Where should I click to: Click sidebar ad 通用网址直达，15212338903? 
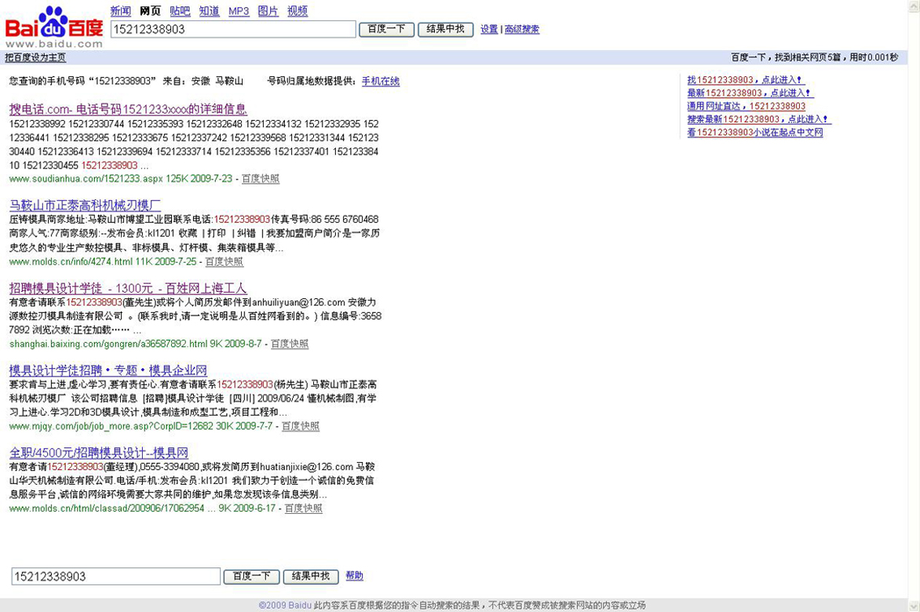(747, 106)
